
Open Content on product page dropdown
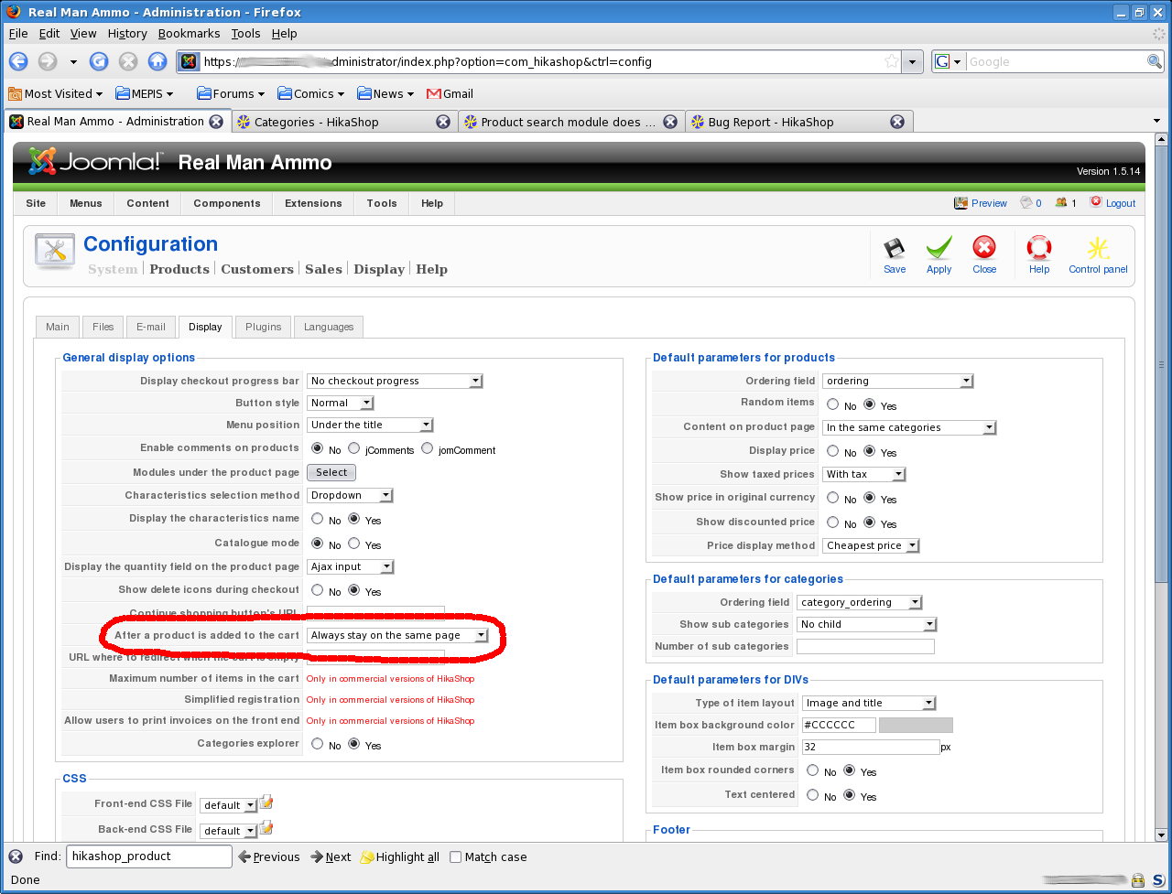(x=908, y=427)
